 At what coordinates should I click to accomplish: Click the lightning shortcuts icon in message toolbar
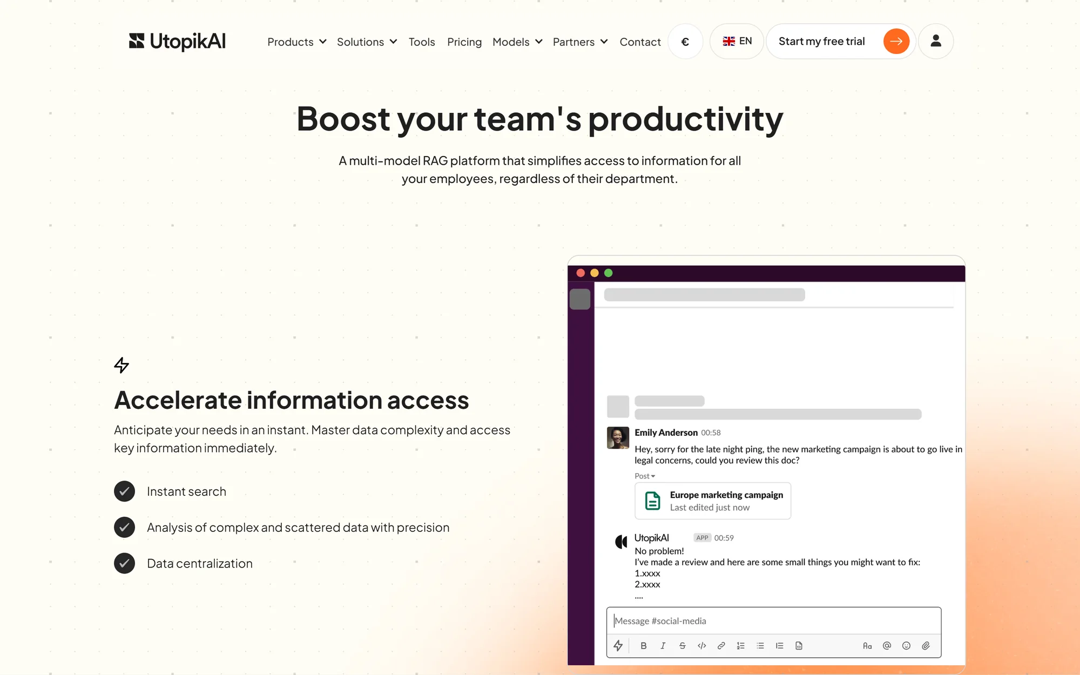coord(618,645)
